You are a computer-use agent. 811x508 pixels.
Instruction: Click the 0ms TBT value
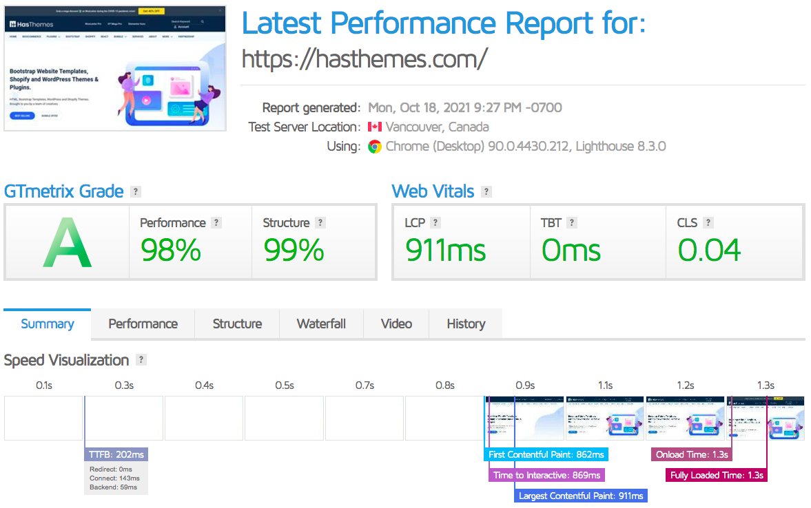point(571,251)
